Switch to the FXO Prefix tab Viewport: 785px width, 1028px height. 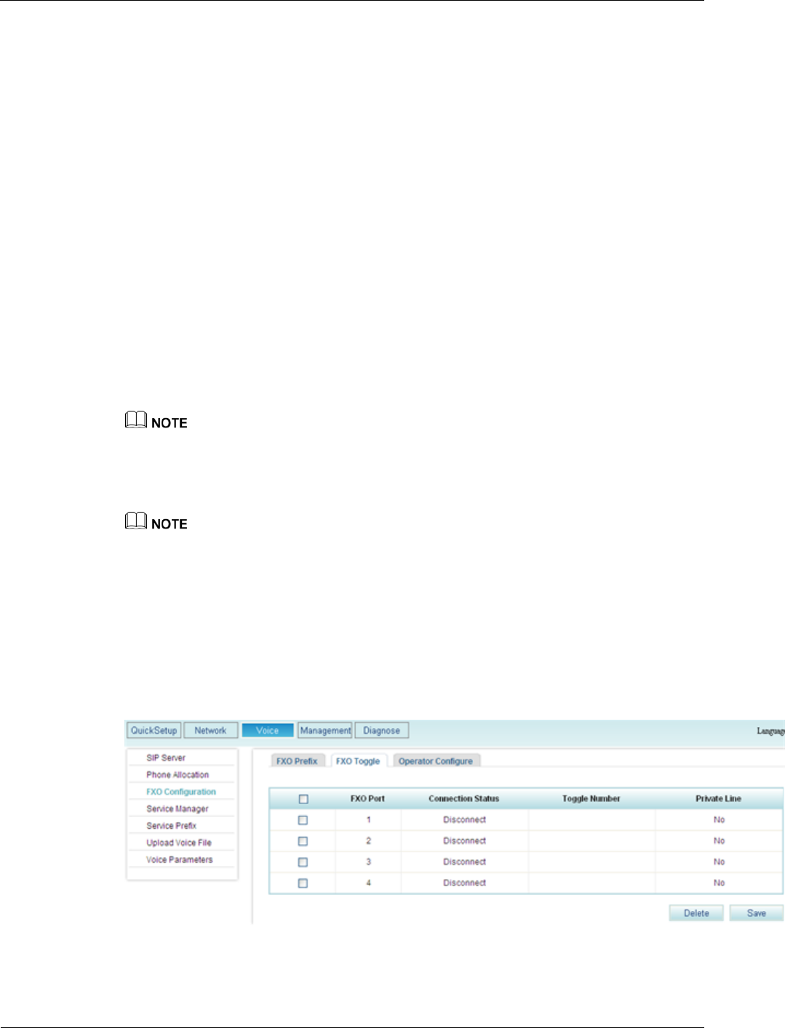[297, 760]
